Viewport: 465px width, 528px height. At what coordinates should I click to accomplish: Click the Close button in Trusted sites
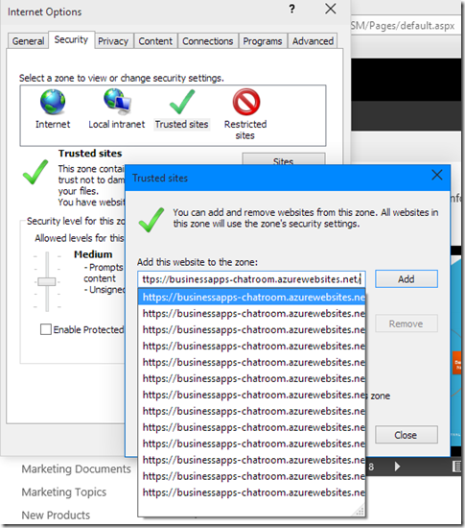click(407, 435)
